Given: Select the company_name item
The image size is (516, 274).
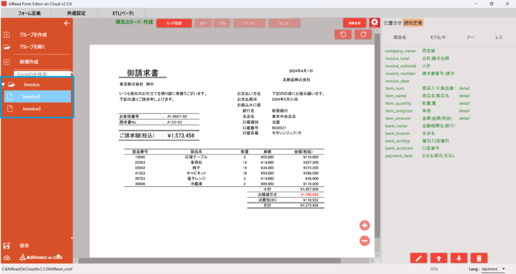Looking at the screenshot, I should pyautogui.click(x=400, y=51).
